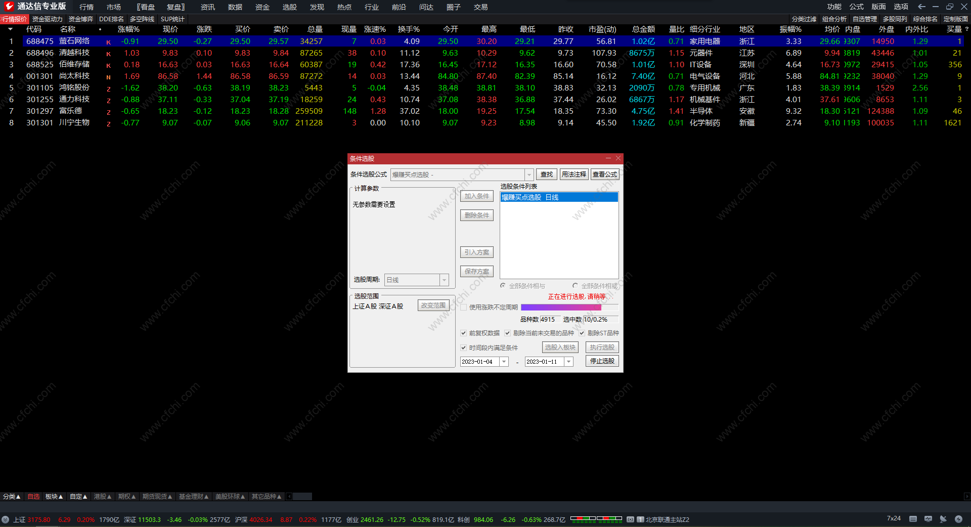Click the round arrow icon beside 上证 index
Screen dimensions: 971x527
[6, 519]
